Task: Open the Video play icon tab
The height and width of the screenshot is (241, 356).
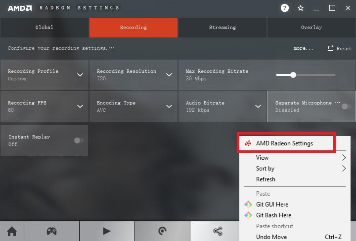Action: (107, 231)
